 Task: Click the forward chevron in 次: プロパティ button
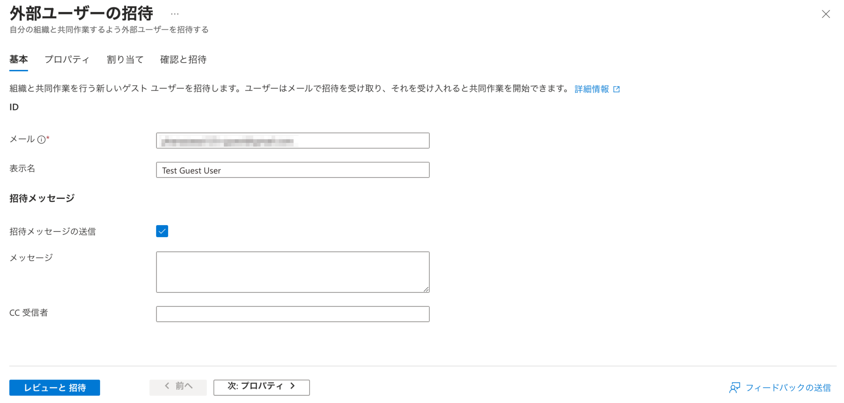pyautogui.click(x=293, y=386)
